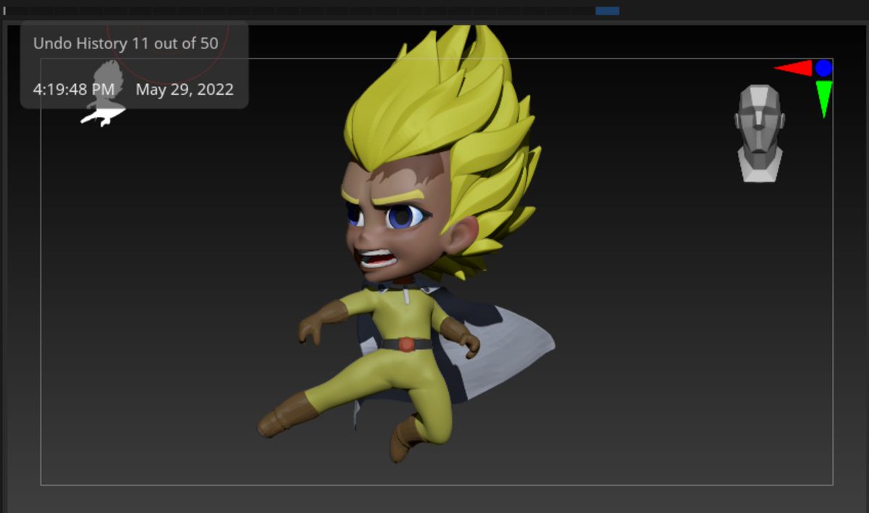Image resolution: width=869 pixels, height=513 pixels.
Task: Click the 'May 29, 2022' date text
Action: [185, 90]
